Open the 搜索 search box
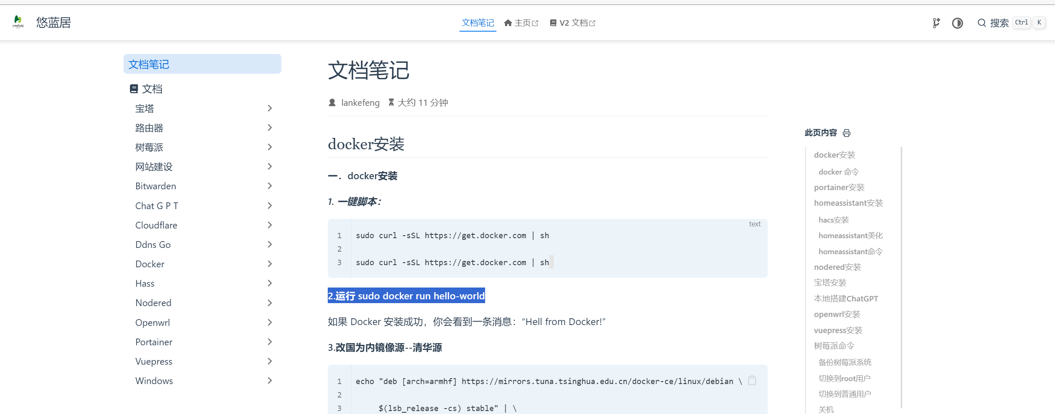 pyautogui.click(x=1011, y=23)
